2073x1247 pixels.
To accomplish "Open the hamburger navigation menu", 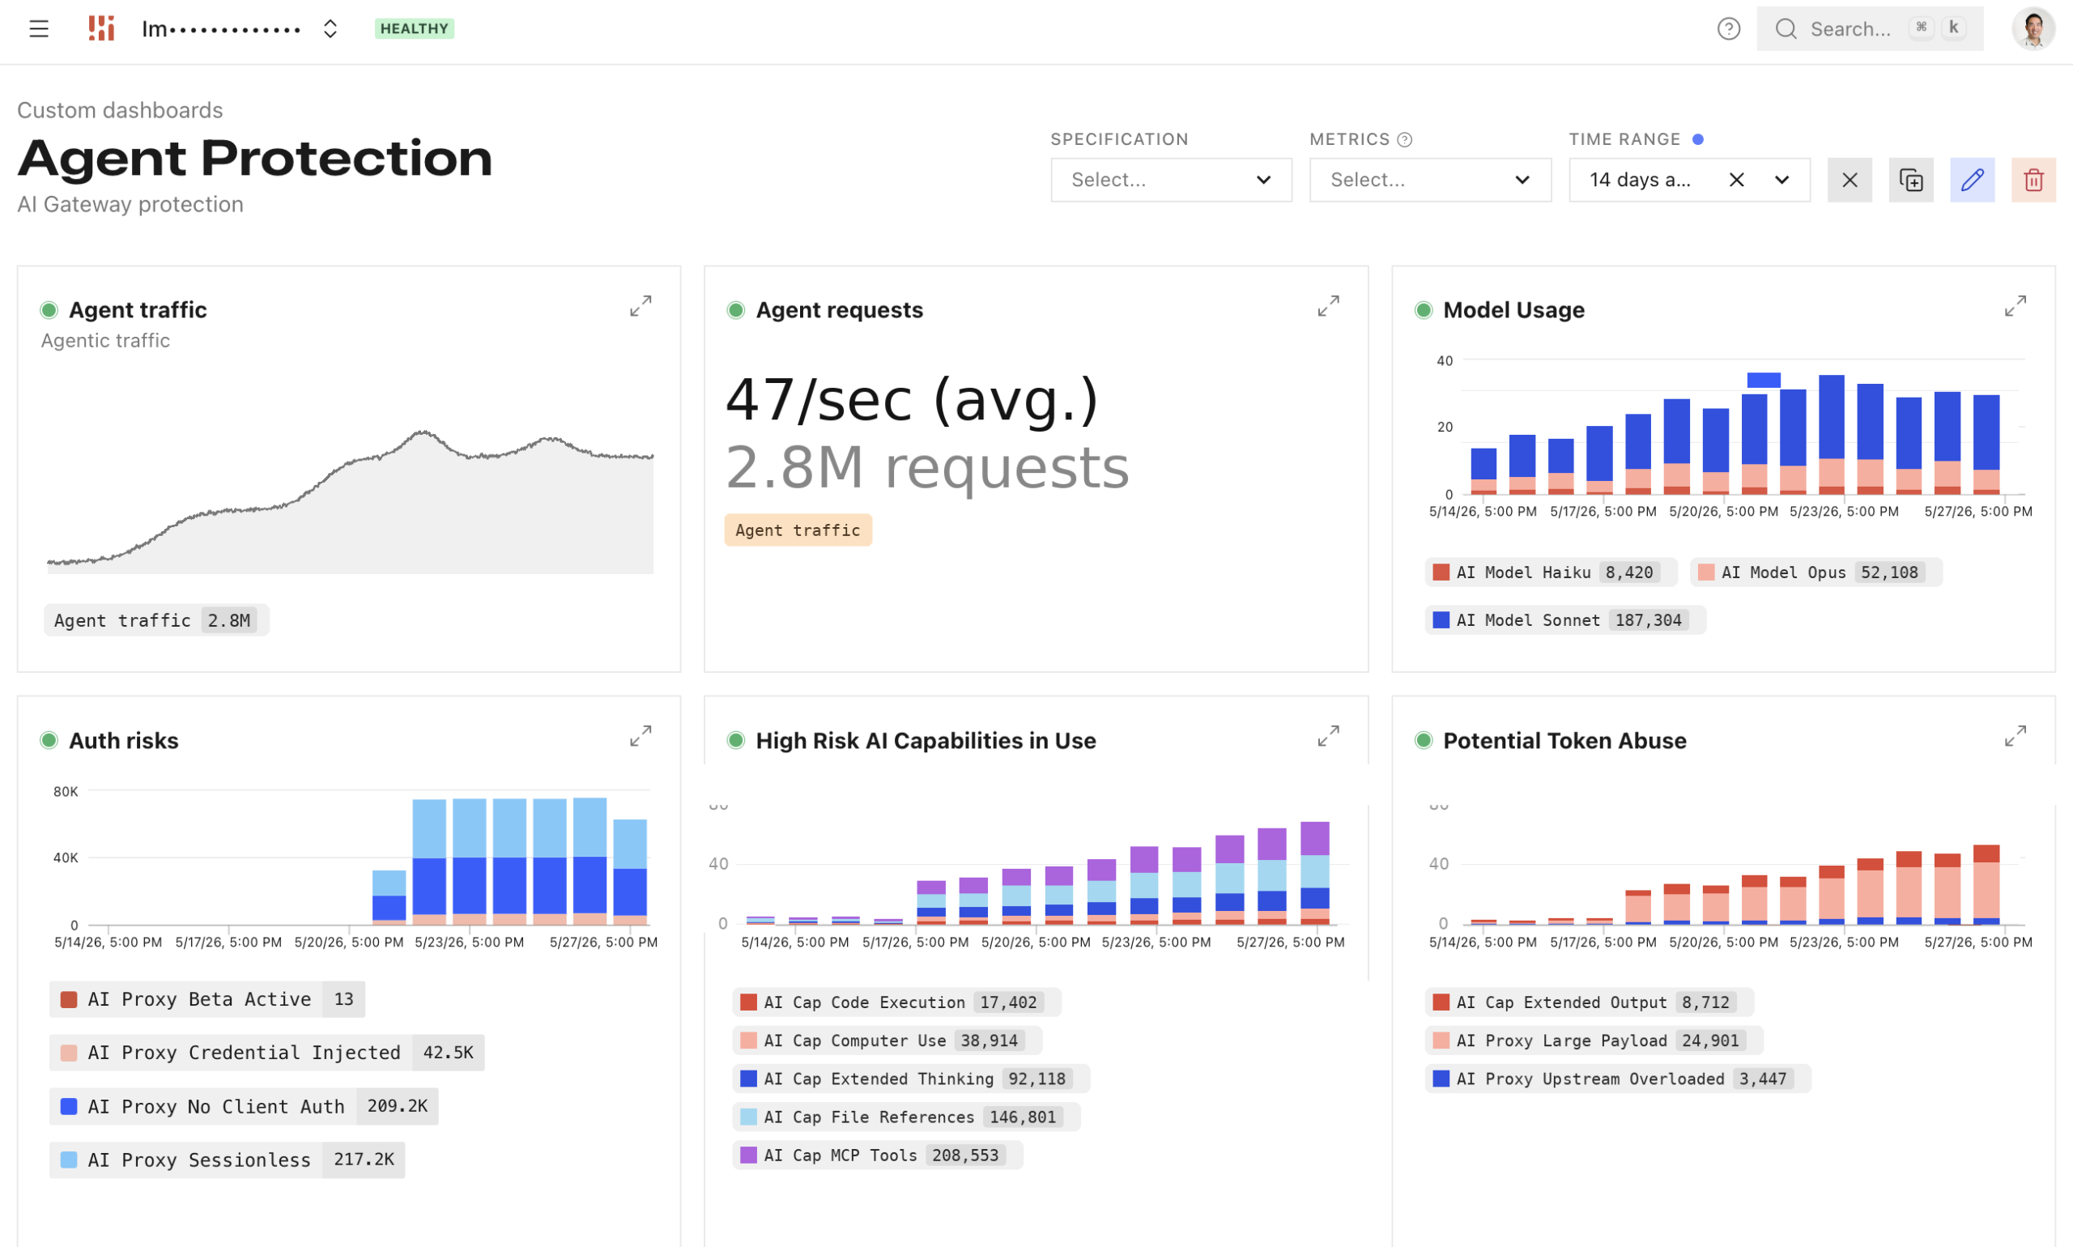I will pos(39,28).
